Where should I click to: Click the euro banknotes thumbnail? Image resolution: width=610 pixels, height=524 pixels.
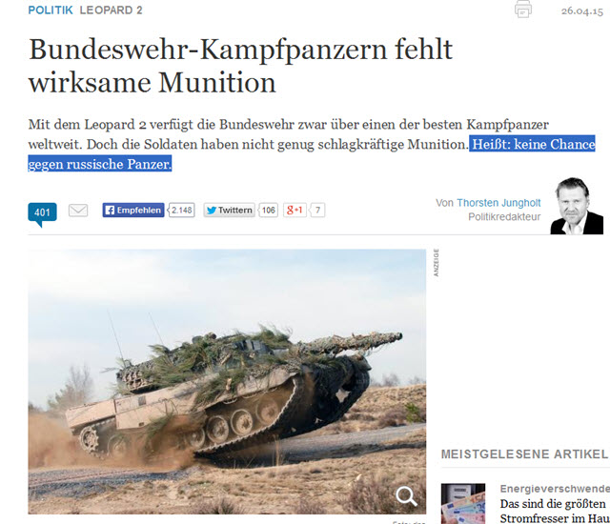[x=463, y=504]
